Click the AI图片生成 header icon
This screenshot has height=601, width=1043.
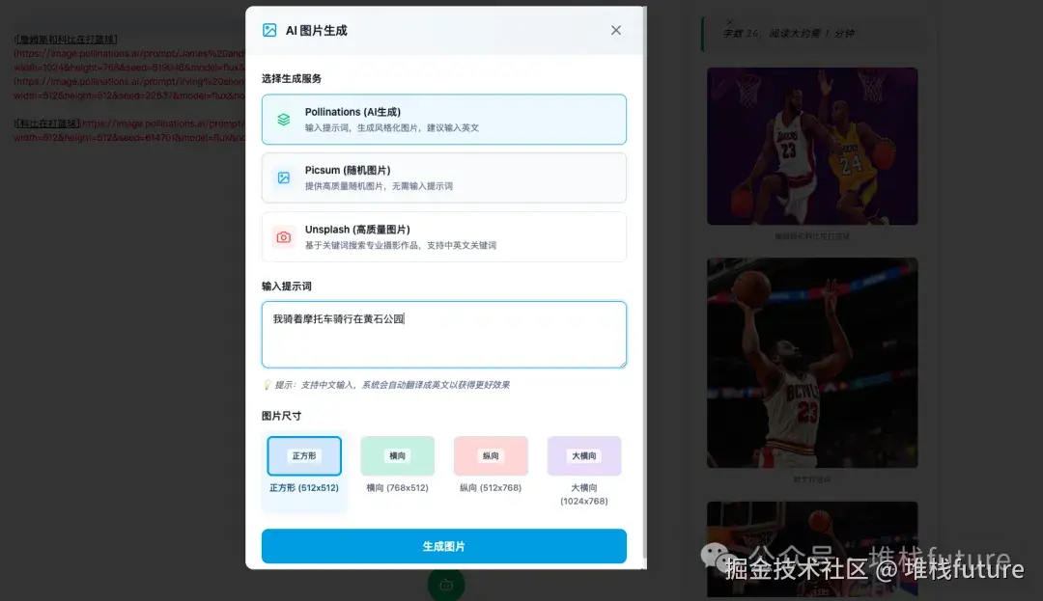[x=268, y=30]
